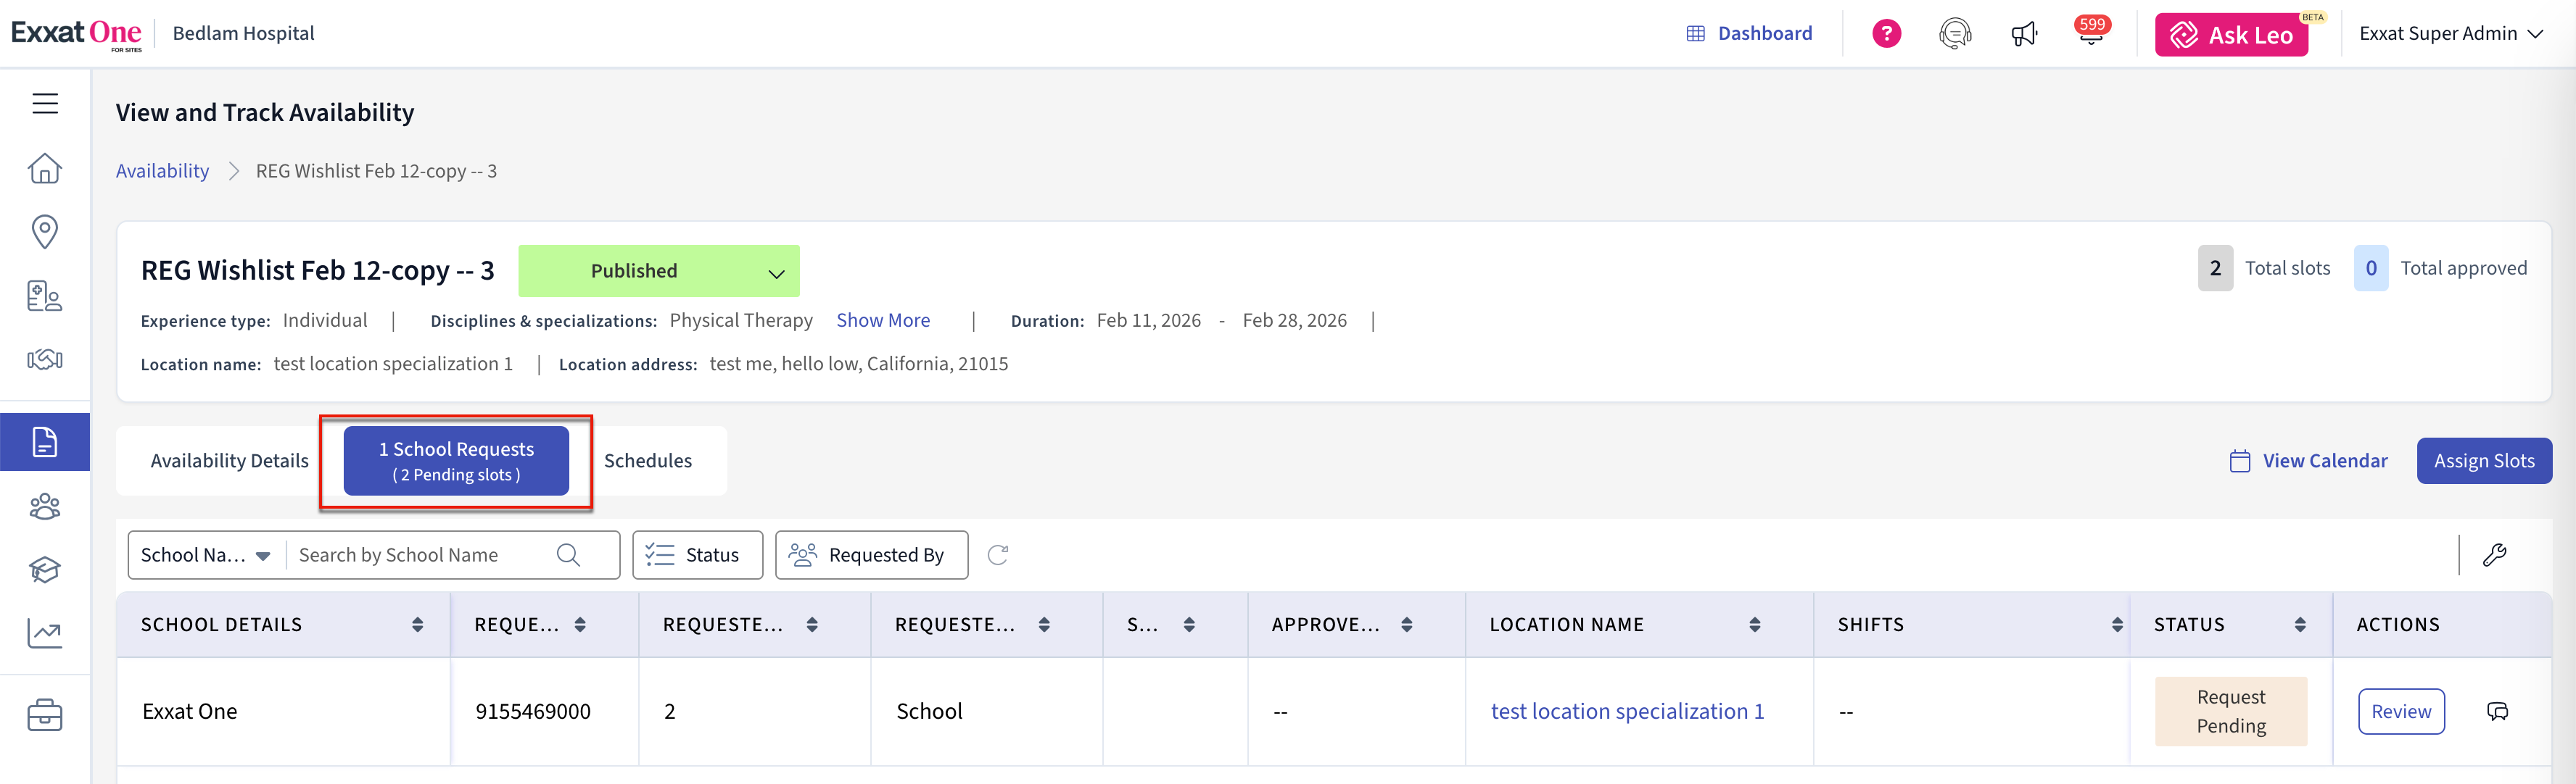The image size is (2576, 784).
Task: Open notifications with the 599 badge
Action: pyautogui.click(x=2090, y=34)
